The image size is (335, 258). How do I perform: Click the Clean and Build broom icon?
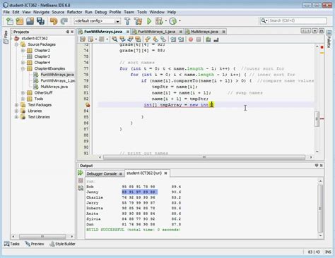click(x=139, y=21)
